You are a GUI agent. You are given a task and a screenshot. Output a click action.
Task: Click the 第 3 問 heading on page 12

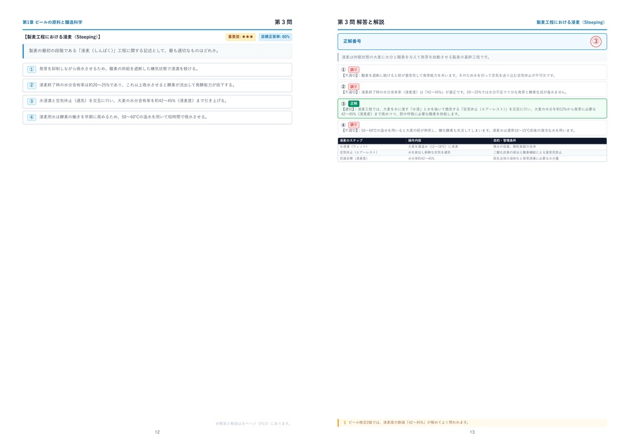coord(283,22)
